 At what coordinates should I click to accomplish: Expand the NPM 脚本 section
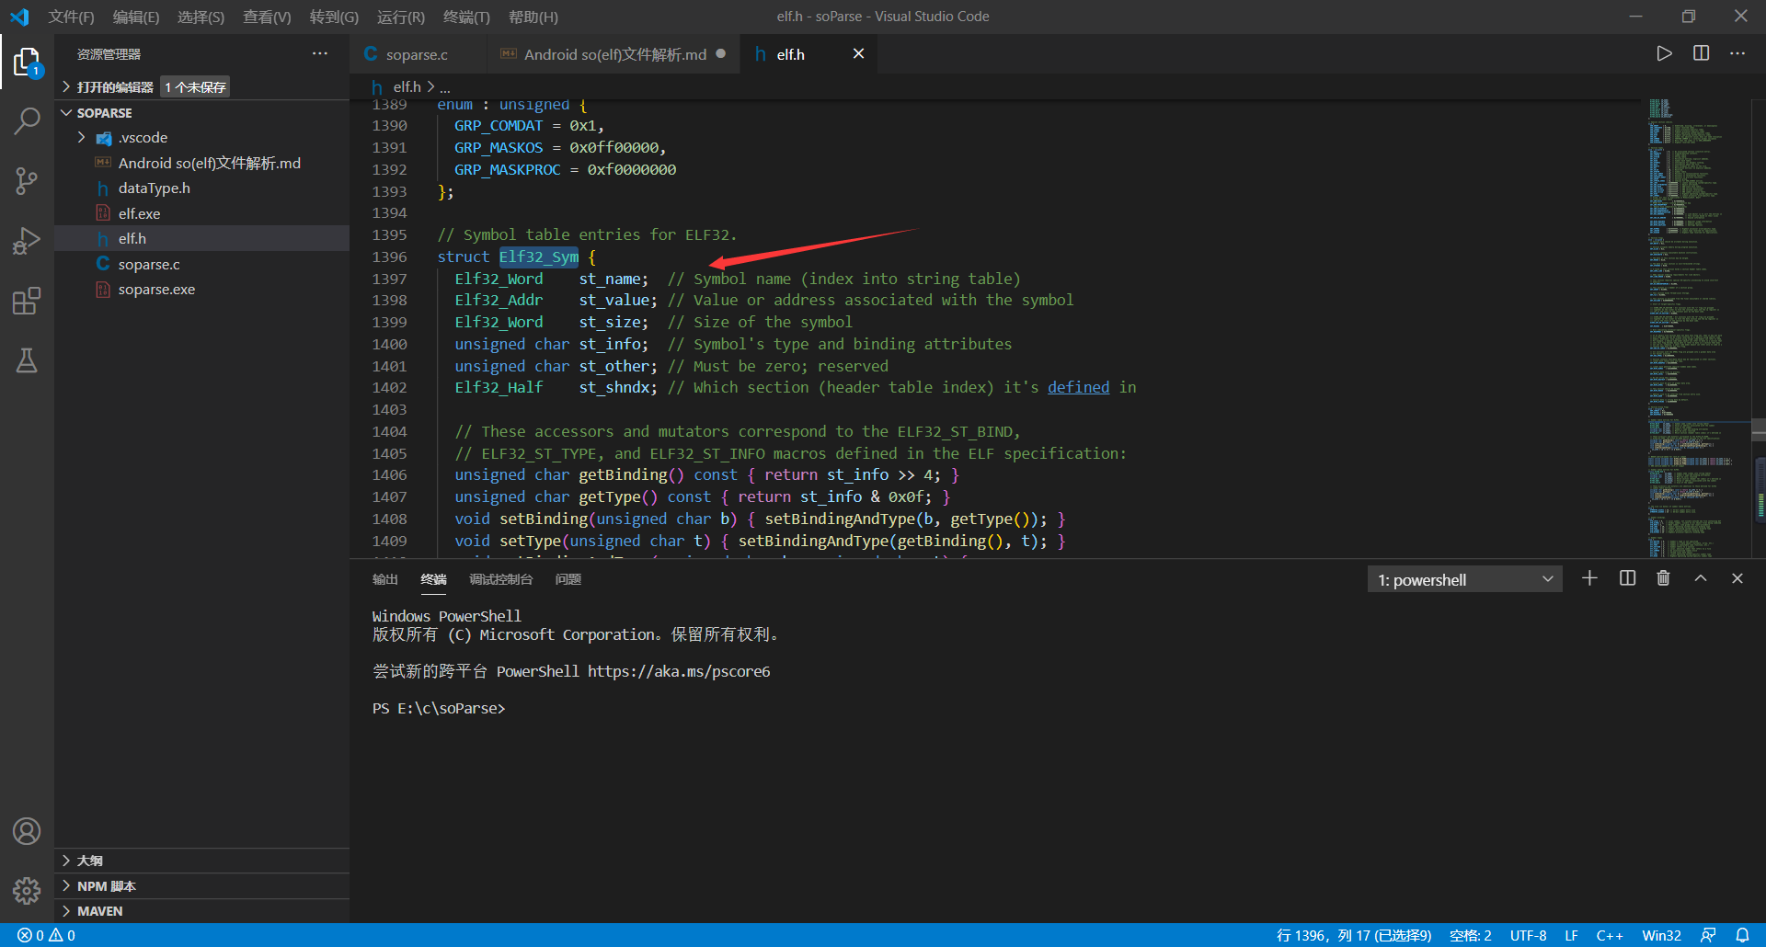pyautogui.click(x=106, y=886)
